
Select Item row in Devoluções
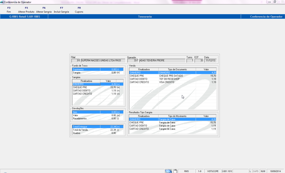pyautogui.click(x=98, y=112)
